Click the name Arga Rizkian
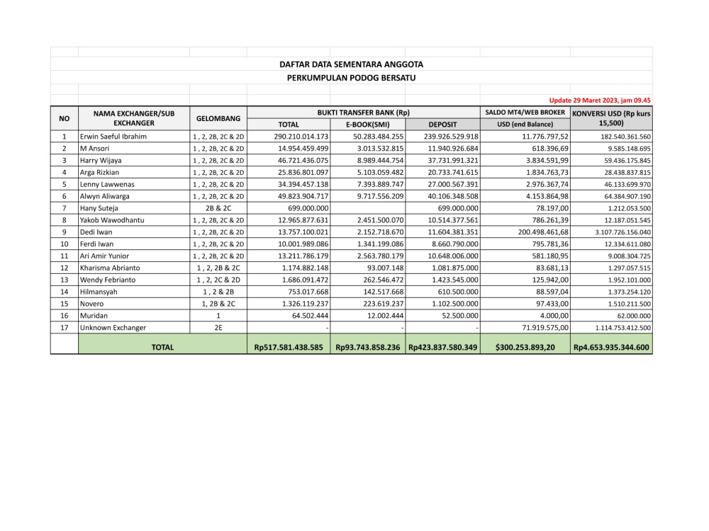709x531 pixels. (x=99, y=172)
